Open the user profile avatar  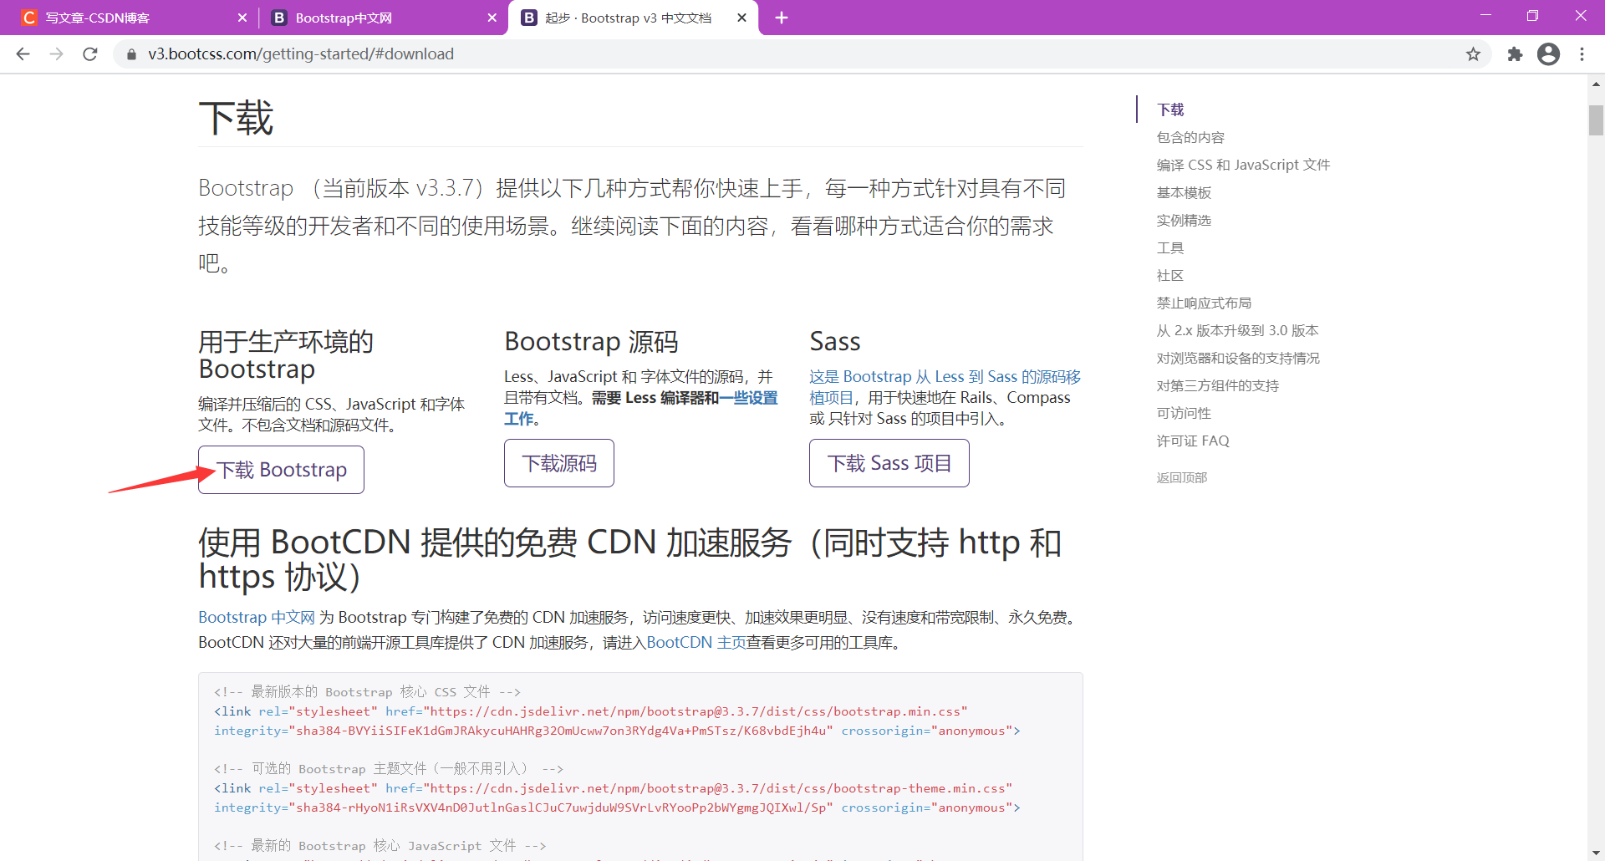pyautogui.click(x=1548, y=54)
